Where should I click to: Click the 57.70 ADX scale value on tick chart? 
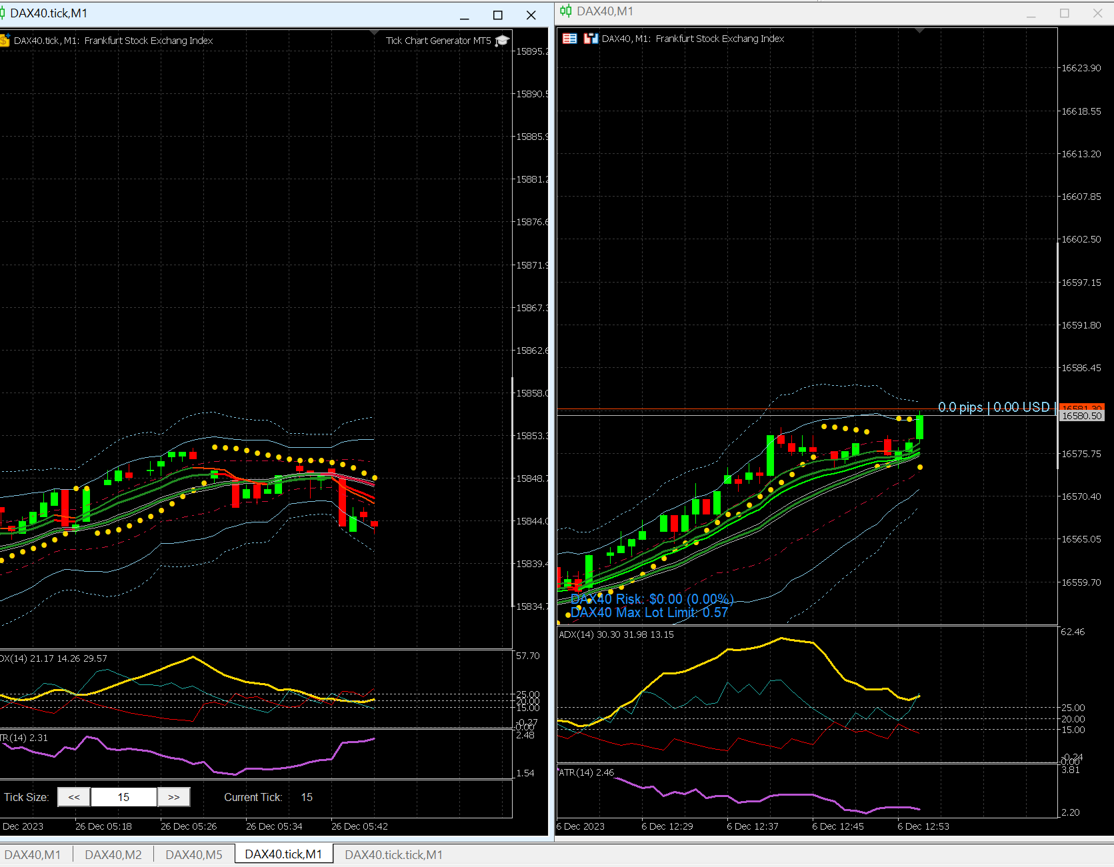pos(528,656)
